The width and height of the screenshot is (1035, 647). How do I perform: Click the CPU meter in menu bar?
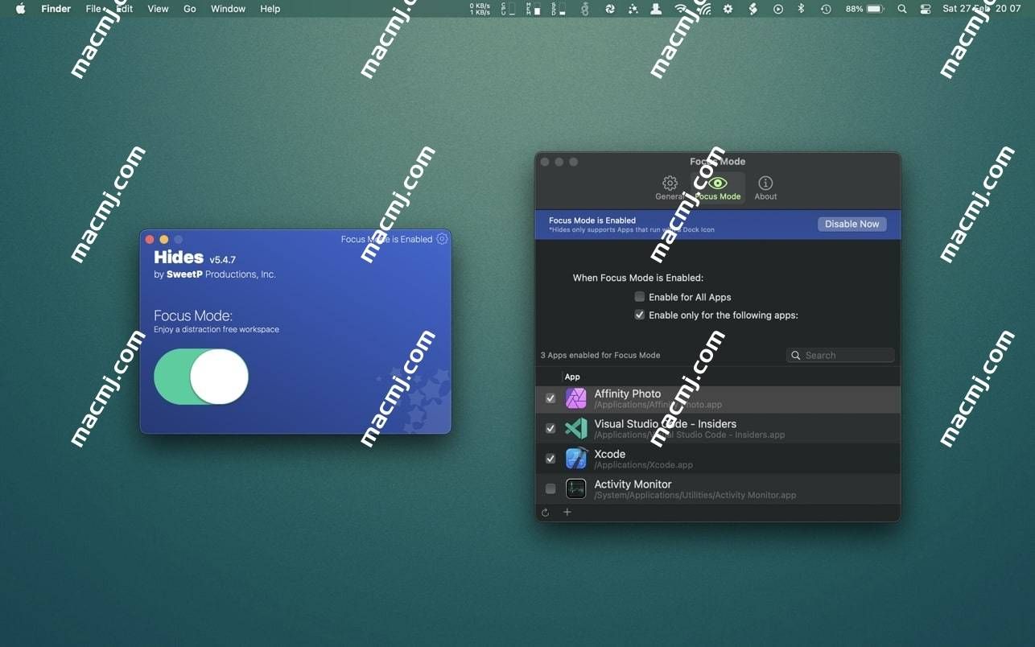pyautogui.click(x=509, y=9)
